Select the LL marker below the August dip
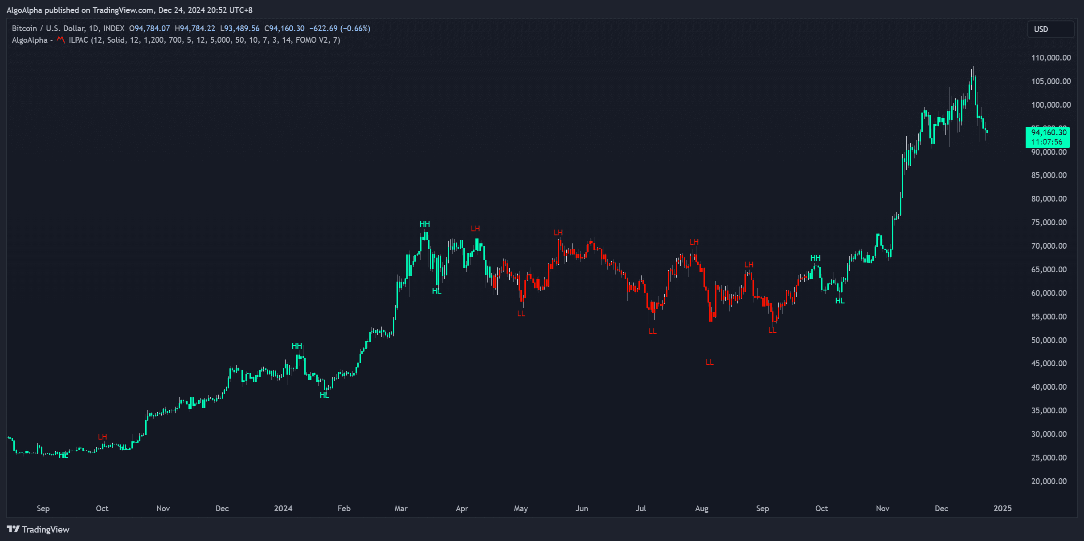 click(x=709, y=362)
